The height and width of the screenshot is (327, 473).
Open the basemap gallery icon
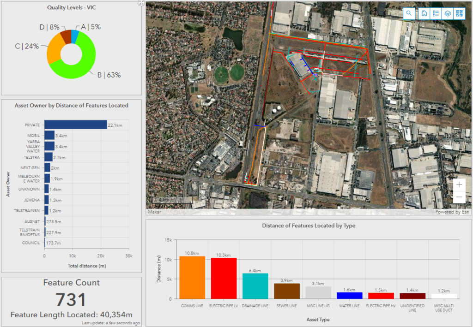tap(459, 13)
